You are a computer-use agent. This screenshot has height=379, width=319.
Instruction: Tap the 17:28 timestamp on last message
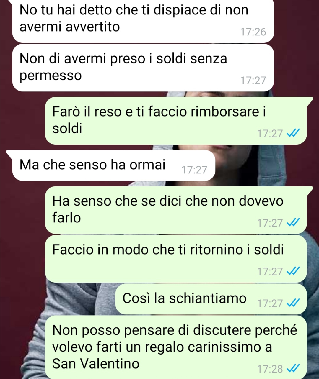click(x=270, y=369)
